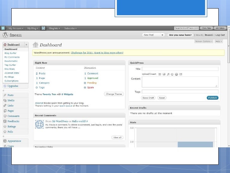This screenshot has width=230, height=173.
Task: Open Media via its sidebar icon
Action: (5, 100)
